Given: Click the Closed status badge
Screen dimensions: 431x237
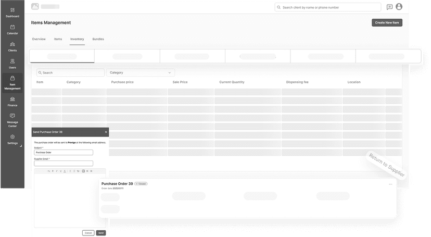Looking at the screenshot, I should pyautogui.click(x=141, y=184).
